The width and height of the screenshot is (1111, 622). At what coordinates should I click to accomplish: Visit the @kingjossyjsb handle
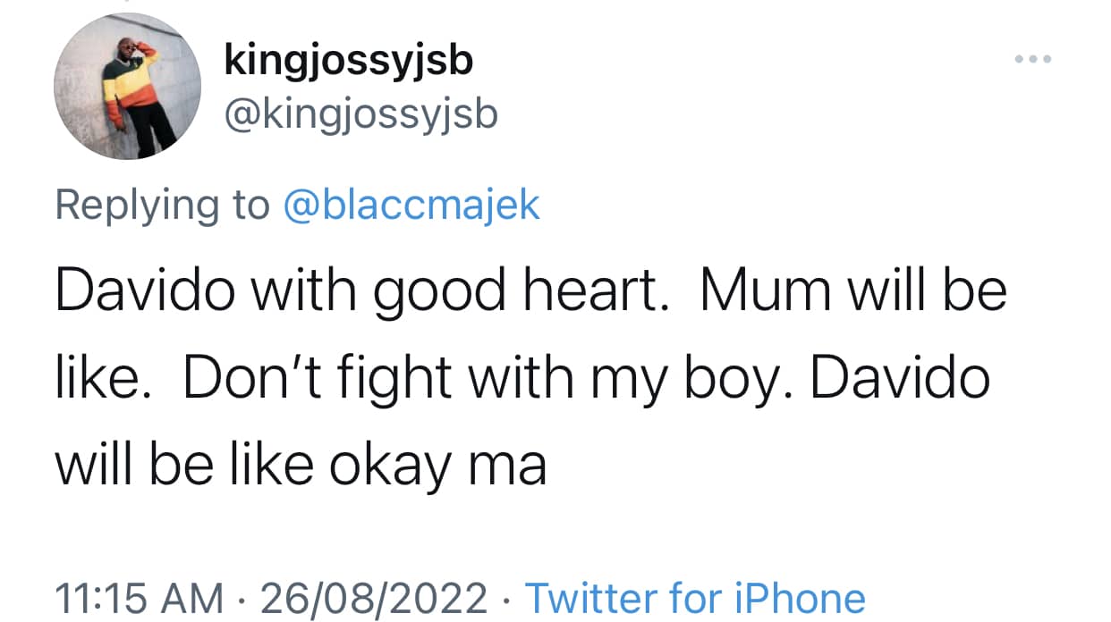(360, 114)
